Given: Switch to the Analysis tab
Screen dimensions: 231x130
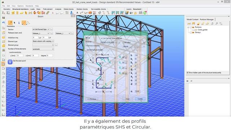Looking at the screenshot, I should point(58,9).
